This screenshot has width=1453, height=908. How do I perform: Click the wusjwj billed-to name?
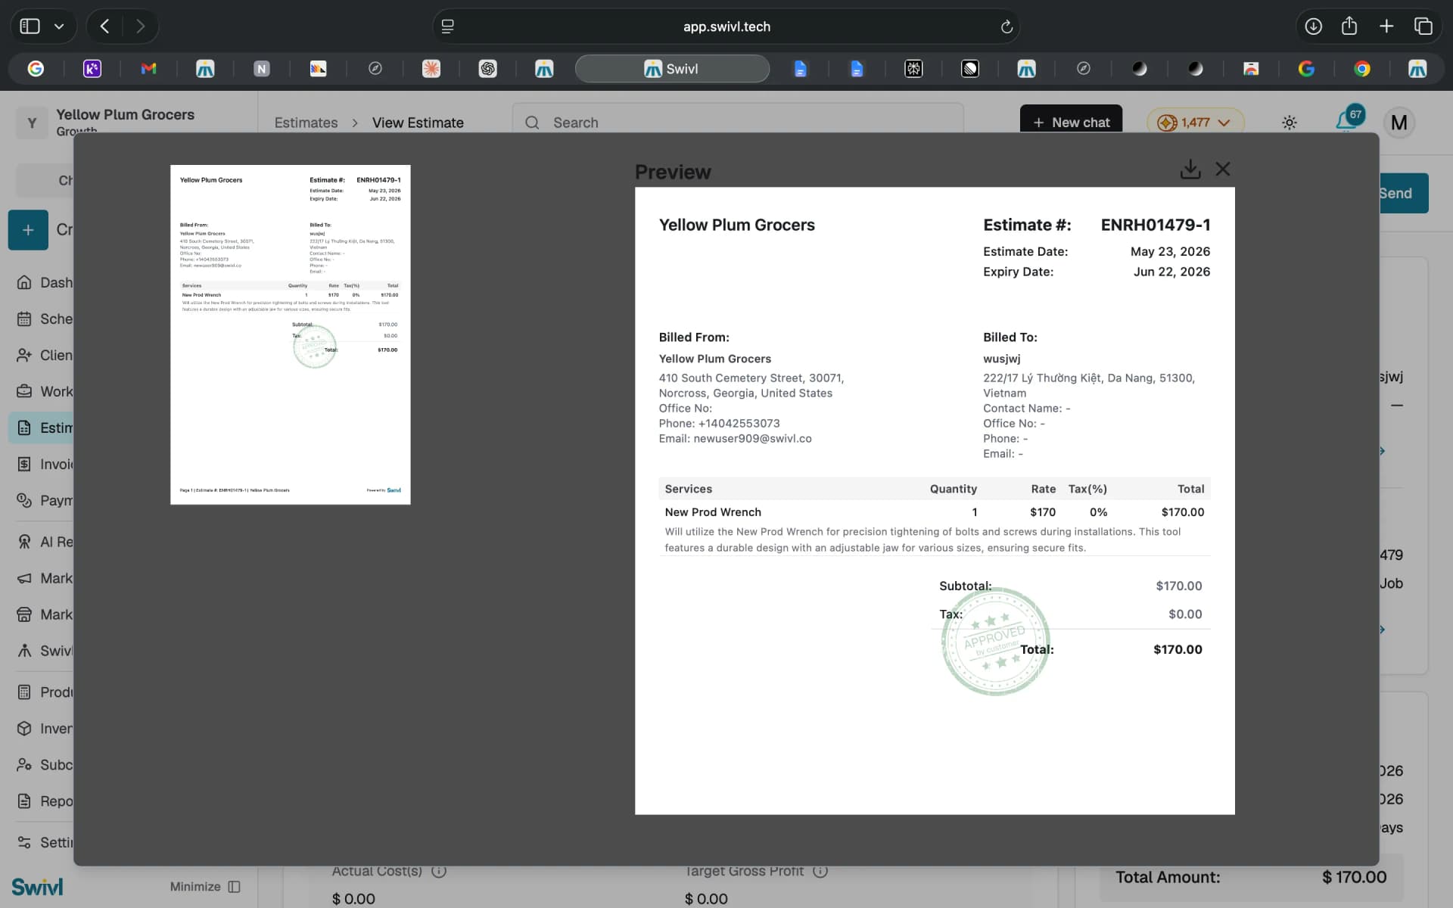pyautogui.click(x=1001, y=359)
